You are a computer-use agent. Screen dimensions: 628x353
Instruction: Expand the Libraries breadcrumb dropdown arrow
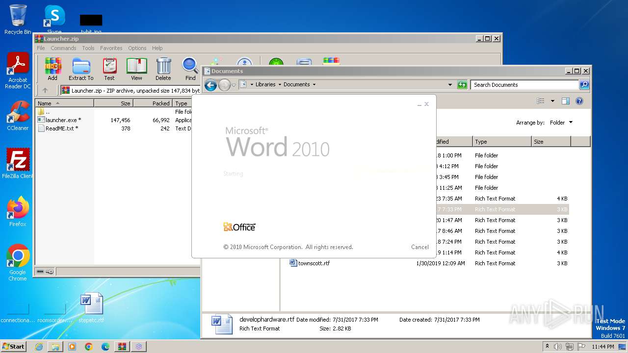280,84
